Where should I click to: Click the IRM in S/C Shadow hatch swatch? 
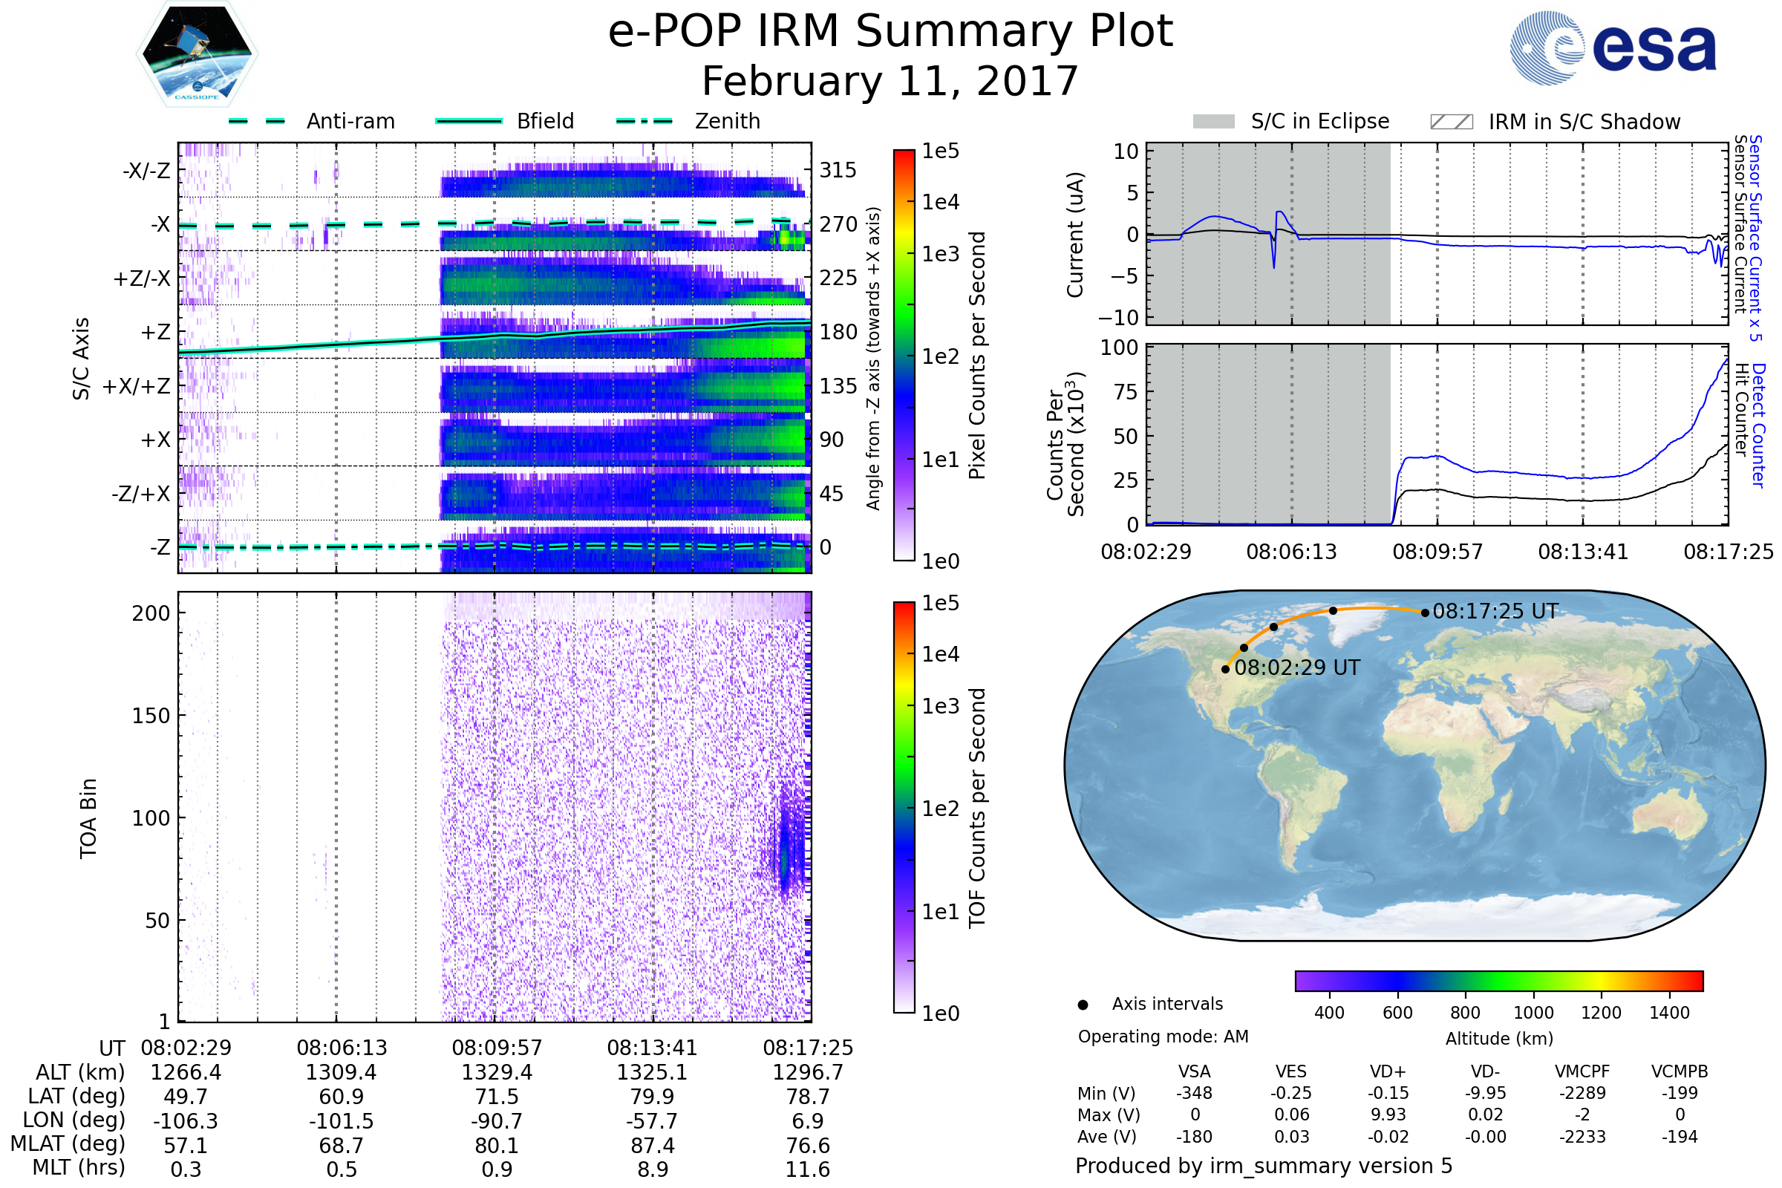click(1451, 122)
